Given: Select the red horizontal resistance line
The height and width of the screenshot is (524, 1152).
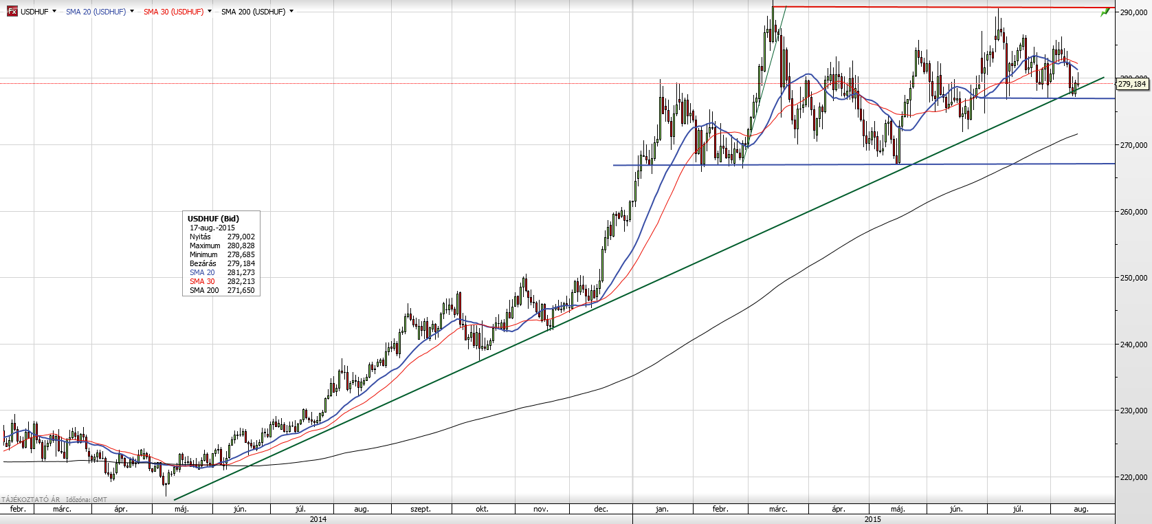Looking at the screenshot, I should 944,7.
